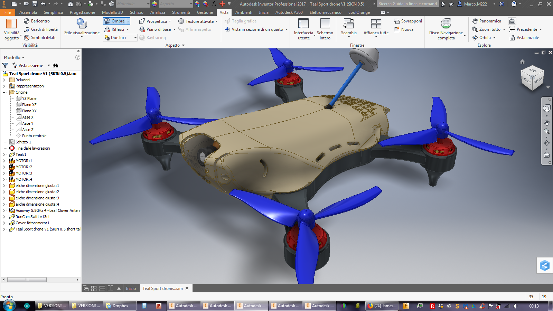Image resolution: width=553 pixels, height=311 pixels.
Task: Click the FRONTE face of the ViewCube
Action: [526, 81]
